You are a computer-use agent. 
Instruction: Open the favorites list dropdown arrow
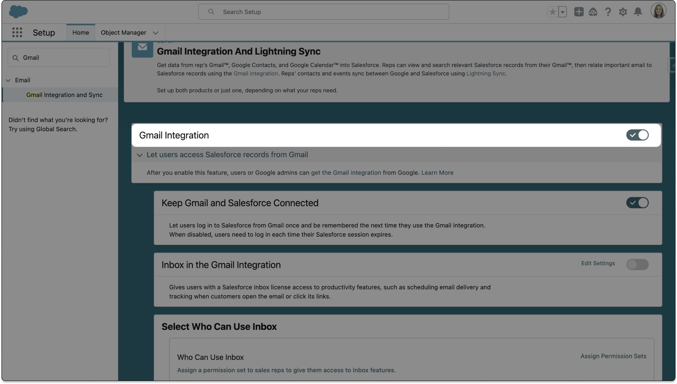(x=562, y=12)
